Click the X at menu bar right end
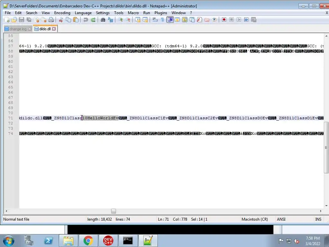Image resolution: width=329 pixels, height=247 pixels. (x=326, y=13)
